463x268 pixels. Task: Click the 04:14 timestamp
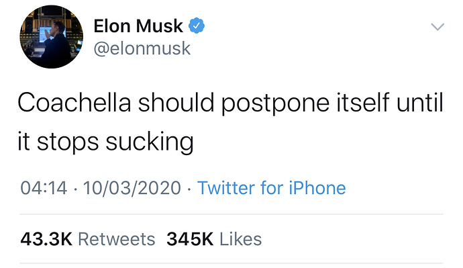pos(44,188)
